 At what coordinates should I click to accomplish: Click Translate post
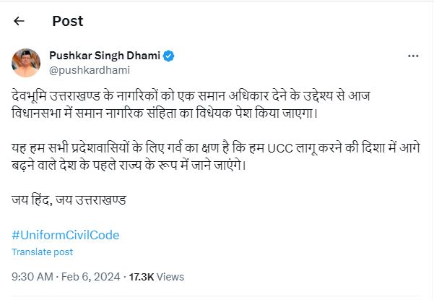point(43,252)
